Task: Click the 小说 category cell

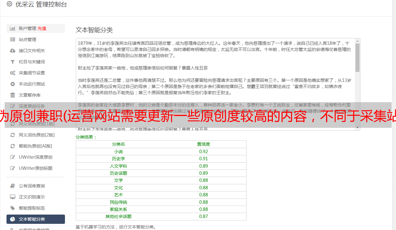Action: 118,152
